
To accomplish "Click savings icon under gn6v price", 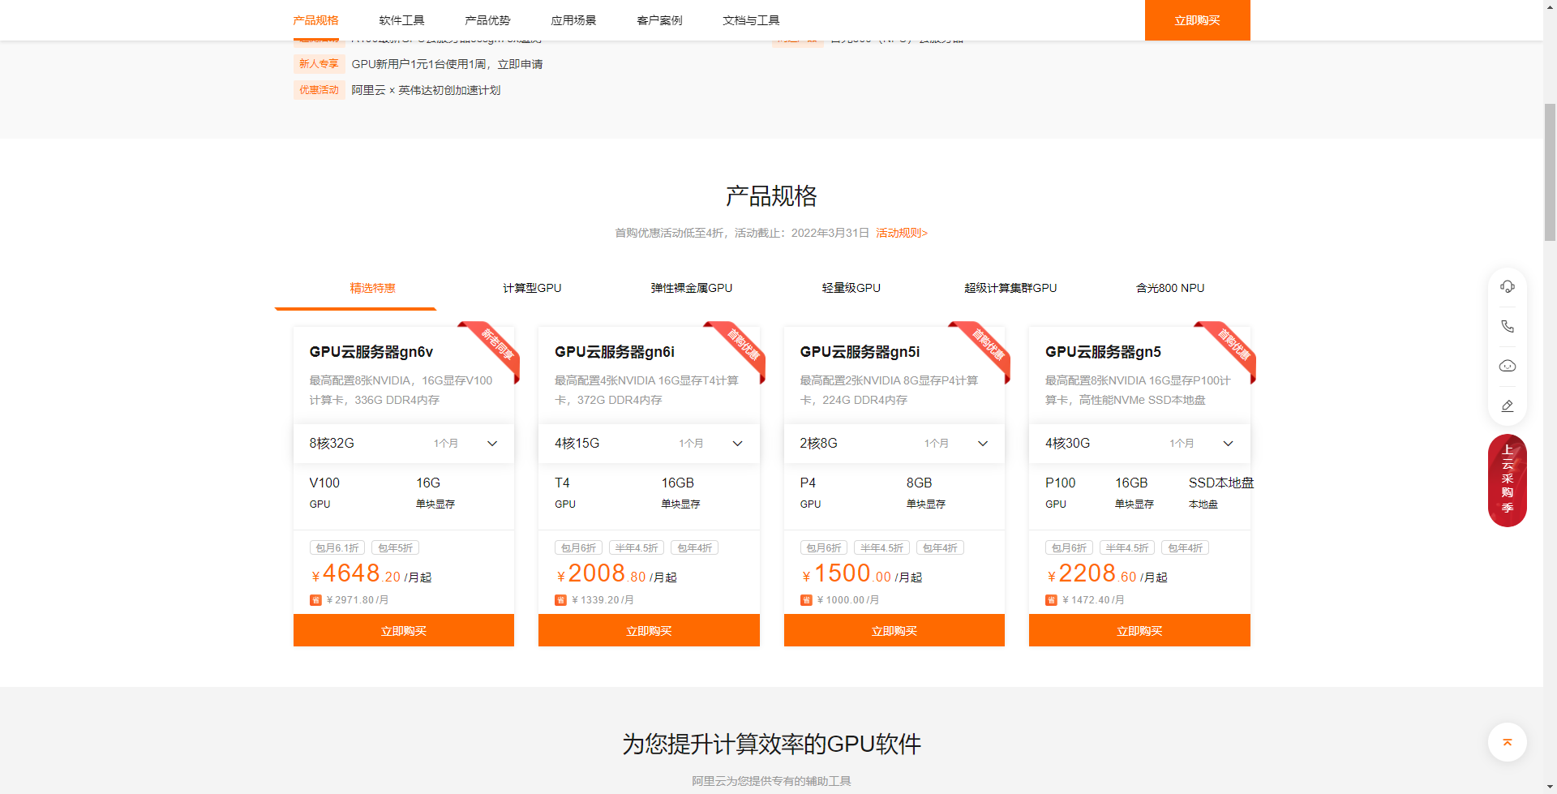I will pos(315,600).
